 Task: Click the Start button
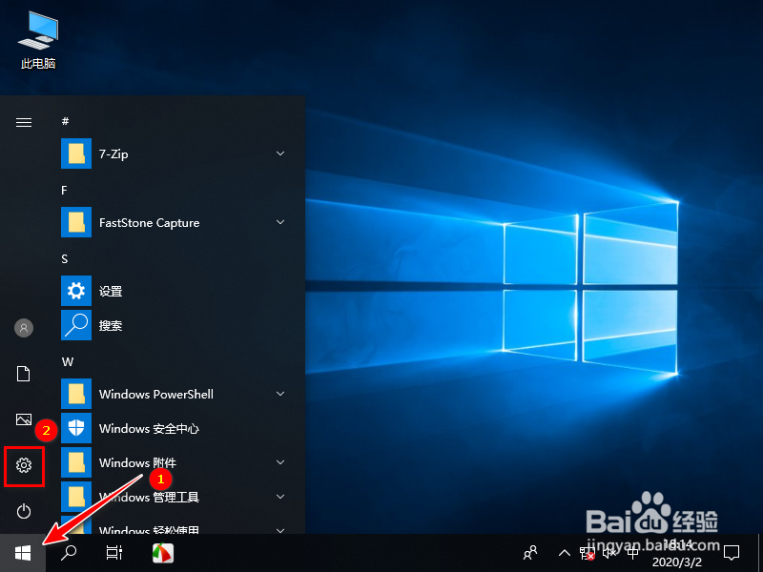coord(21,553)
